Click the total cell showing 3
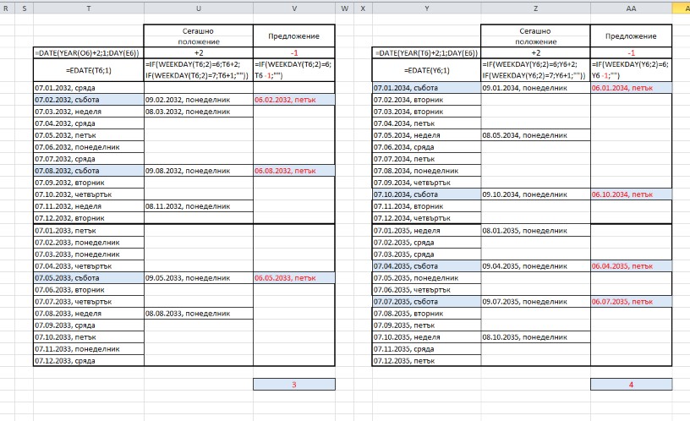This screenshot has width=690, height=421. (293, 385)
